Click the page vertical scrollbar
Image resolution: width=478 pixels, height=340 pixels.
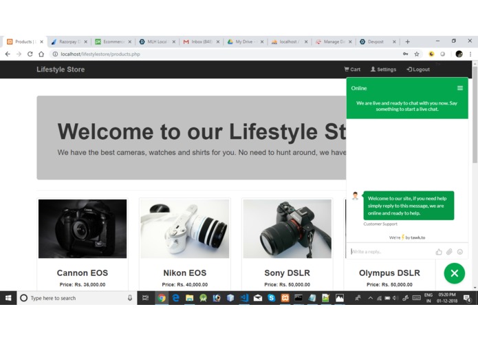pos(475,115)
